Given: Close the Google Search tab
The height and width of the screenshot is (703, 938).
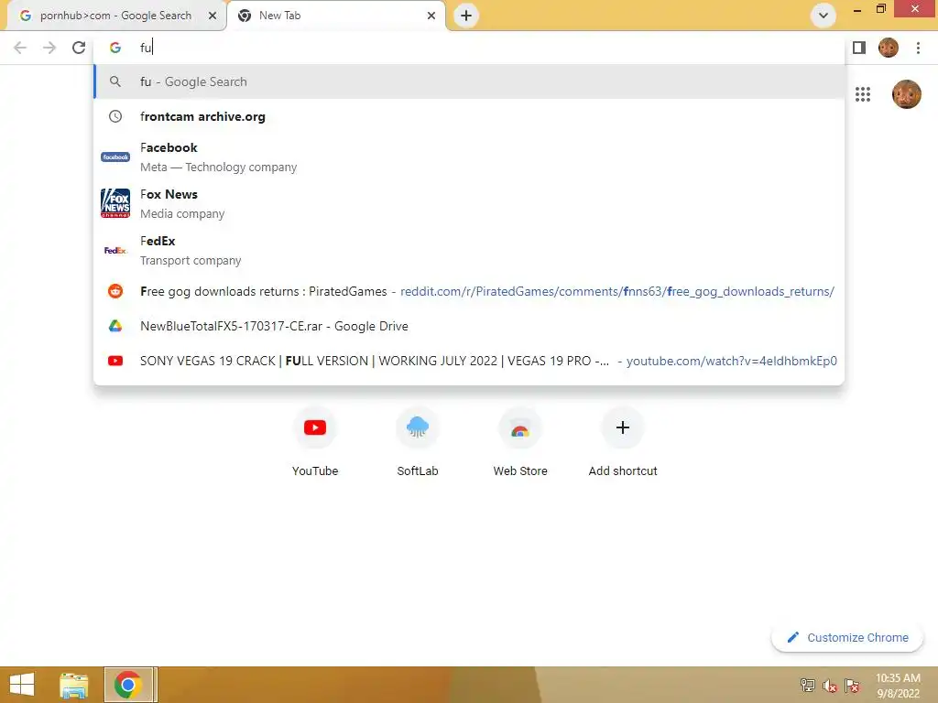Looking at the screenshot, I should tap(213, 16).
